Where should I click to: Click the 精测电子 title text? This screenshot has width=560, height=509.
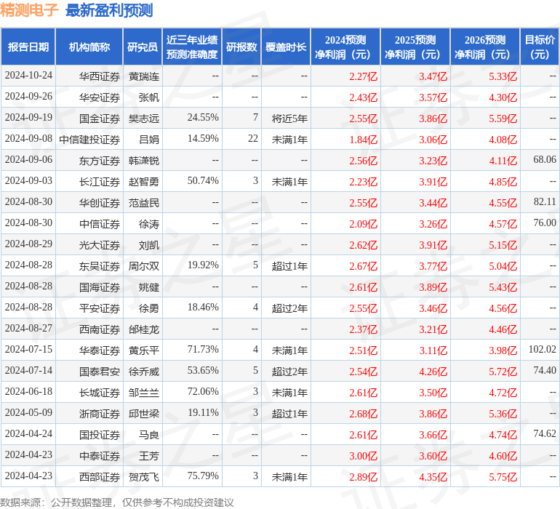tap(29, 10)
